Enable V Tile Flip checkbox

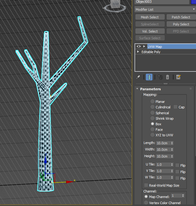[177, 172]
